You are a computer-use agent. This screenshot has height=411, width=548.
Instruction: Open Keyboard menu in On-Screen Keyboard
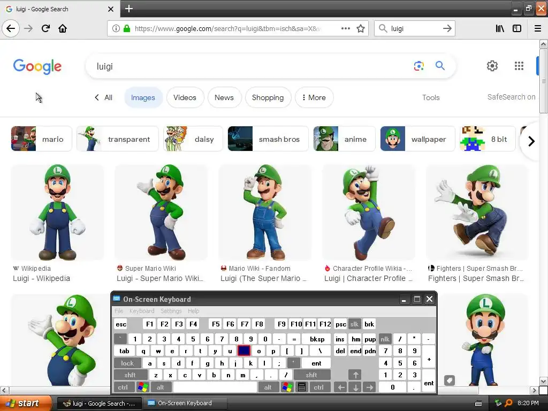pyautogui.click(x=141, y=311)
